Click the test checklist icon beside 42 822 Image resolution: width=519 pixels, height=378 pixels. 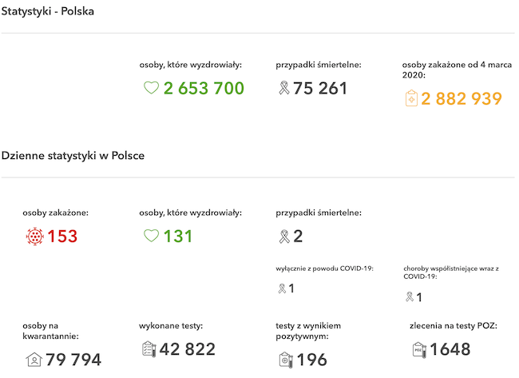pos(149,349)
